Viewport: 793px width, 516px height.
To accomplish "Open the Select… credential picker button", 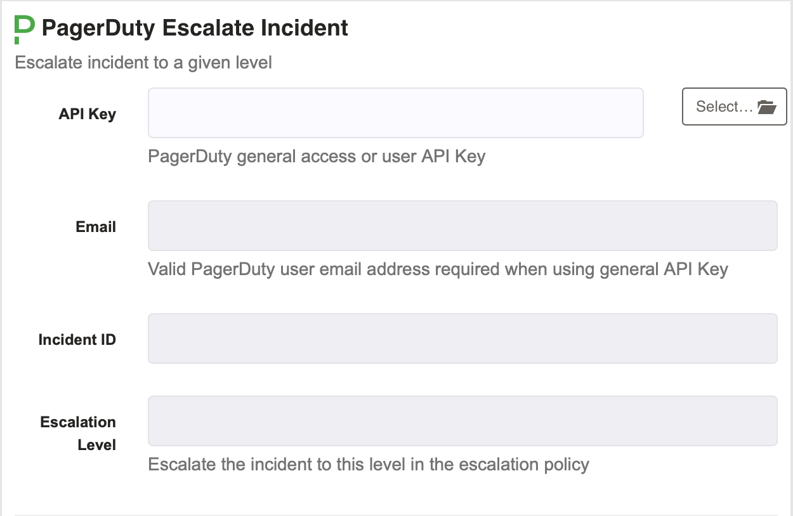I will pos(735,106).
